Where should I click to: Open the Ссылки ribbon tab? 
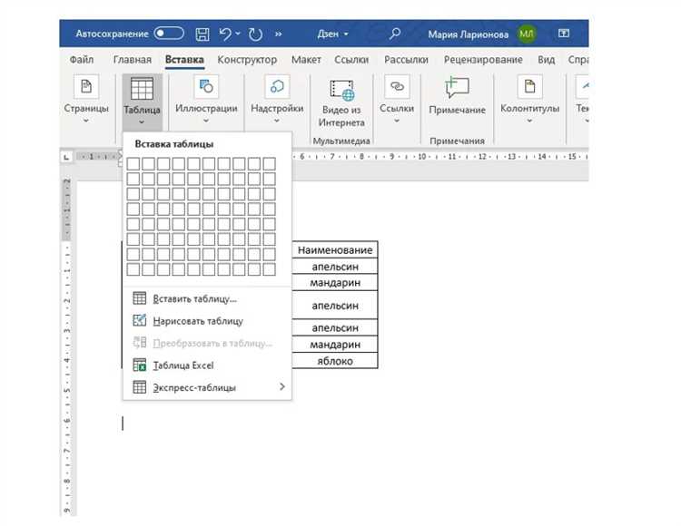pos(351,60)
